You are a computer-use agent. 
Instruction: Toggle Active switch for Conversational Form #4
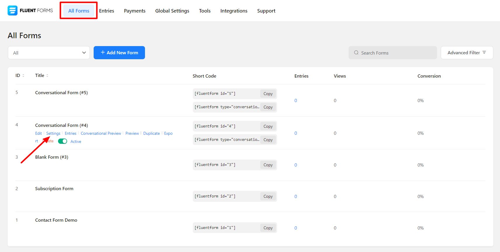point(62,141)
